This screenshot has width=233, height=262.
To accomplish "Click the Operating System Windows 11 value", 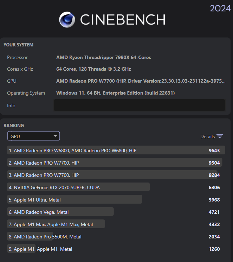I will tap(115, 93).
